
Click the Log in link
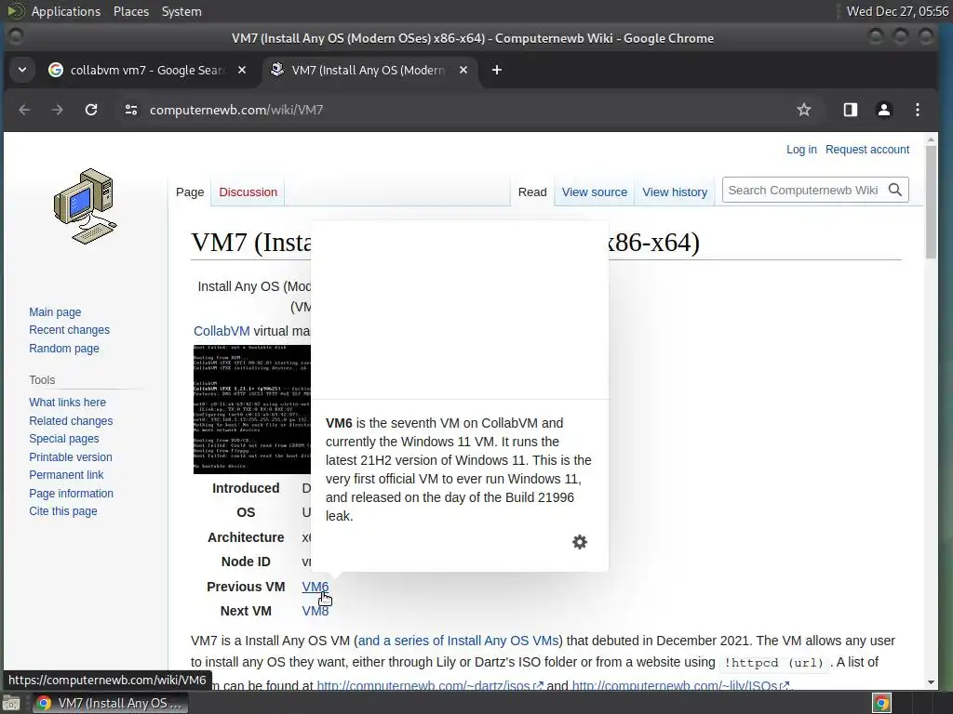coord(801,150)
